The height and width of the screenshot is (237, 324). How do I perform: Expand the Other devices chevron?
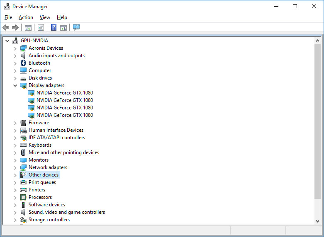coord(15,175)
